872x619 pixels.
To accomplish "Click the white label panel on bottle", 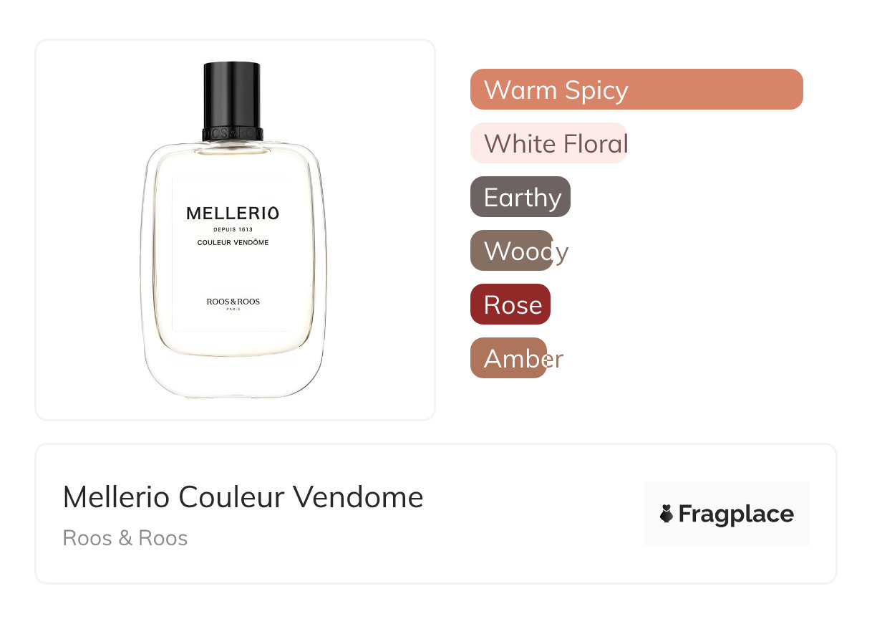I will click(x=233, y=272).
